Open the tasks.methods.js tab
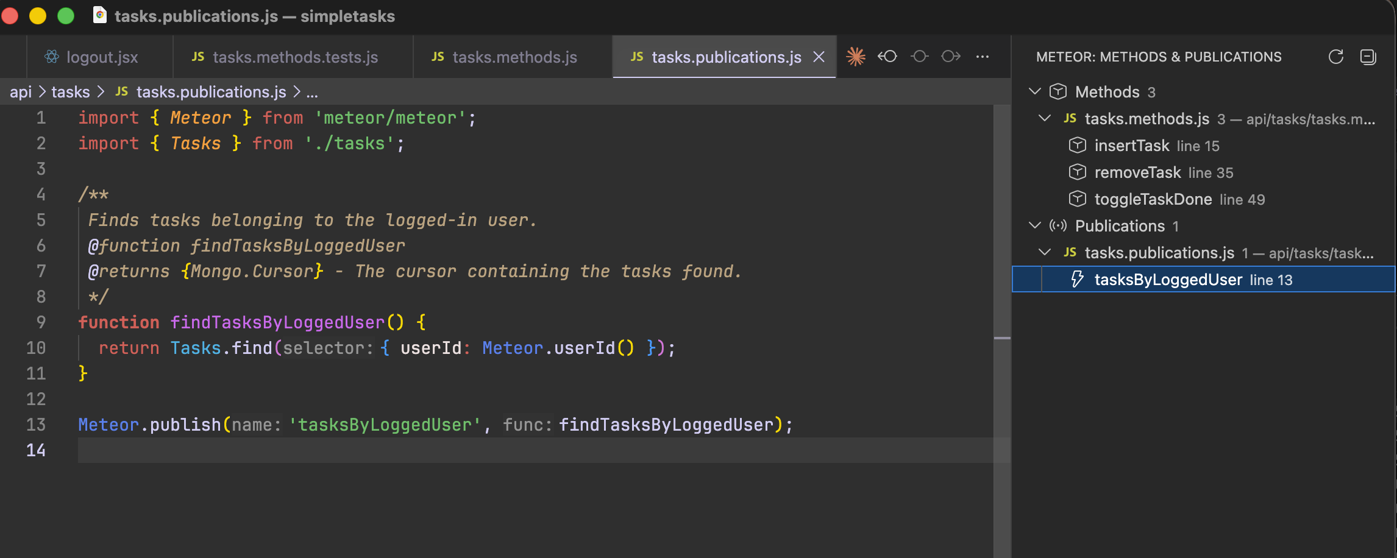Viewport: 1397px width, 558px height. (514, 57)
